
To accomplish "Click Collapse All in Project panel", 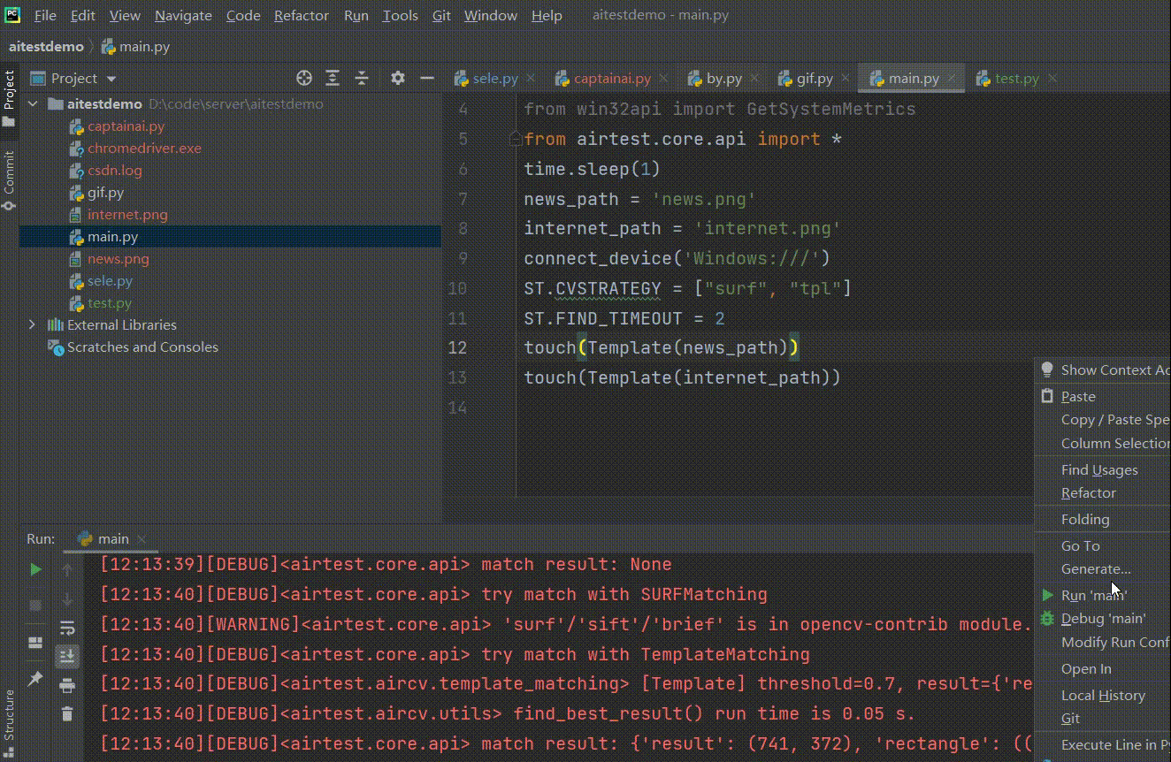I will 361,78.
